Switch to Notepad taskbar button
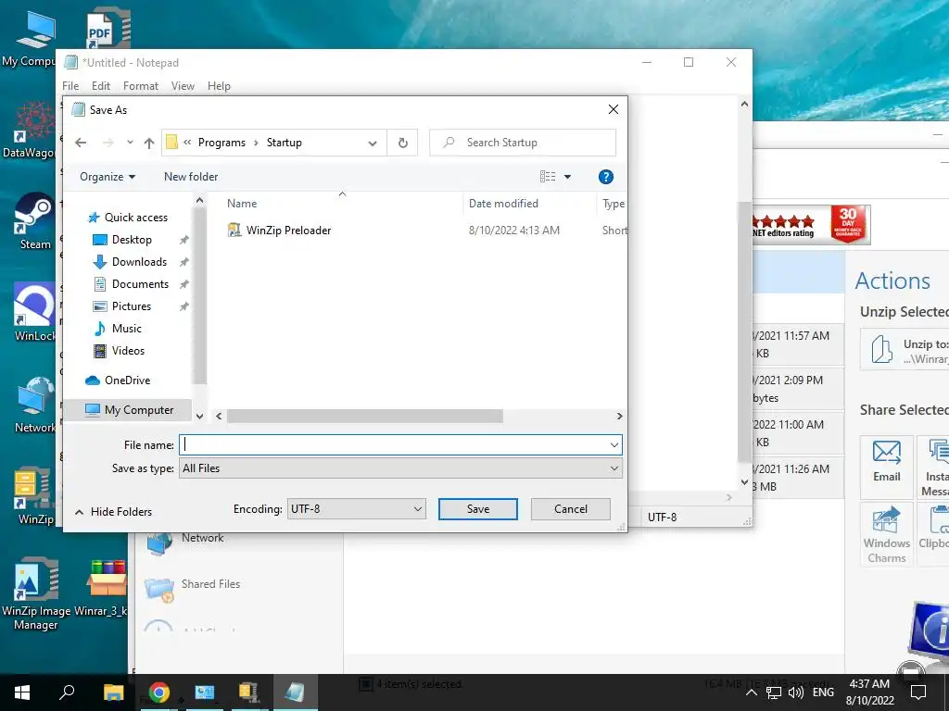Screen dimensions: 949x711 296,692
